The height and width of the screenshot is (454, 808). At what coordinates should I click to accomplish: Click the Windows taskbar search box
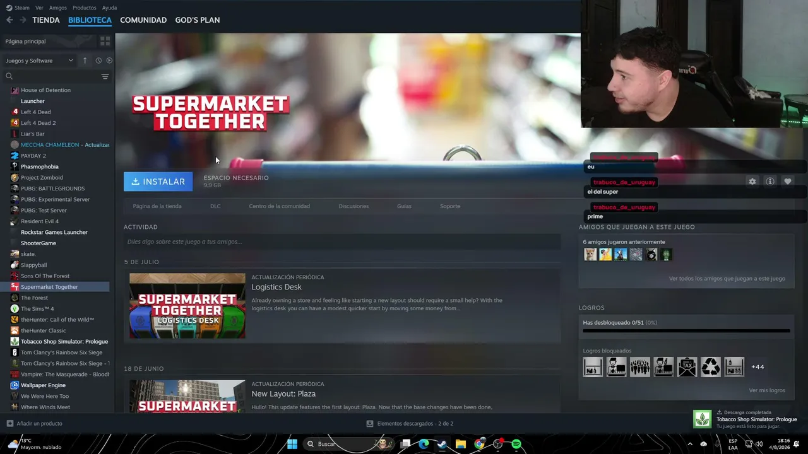pos(349,444)
